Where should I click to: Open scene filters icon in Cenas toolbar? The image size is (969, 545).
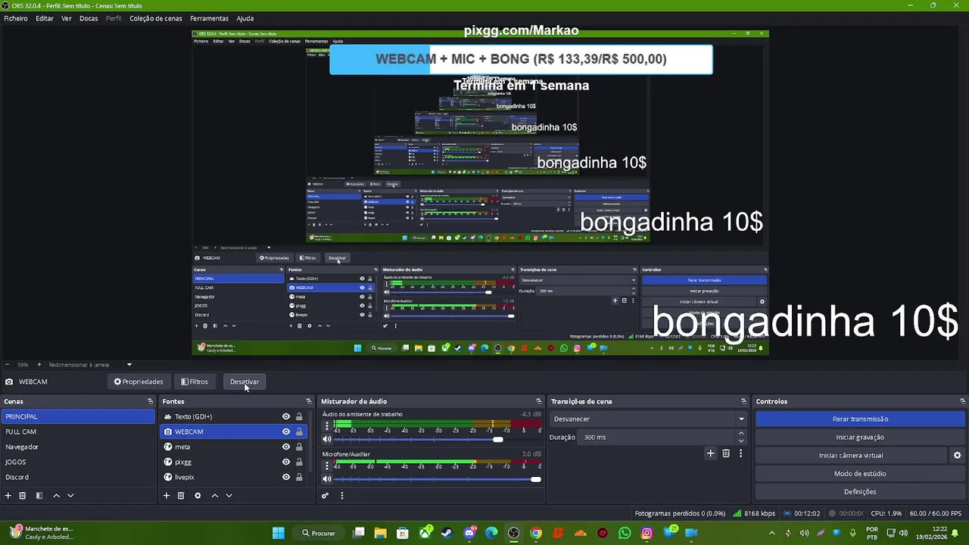click(x=39, y=496)
